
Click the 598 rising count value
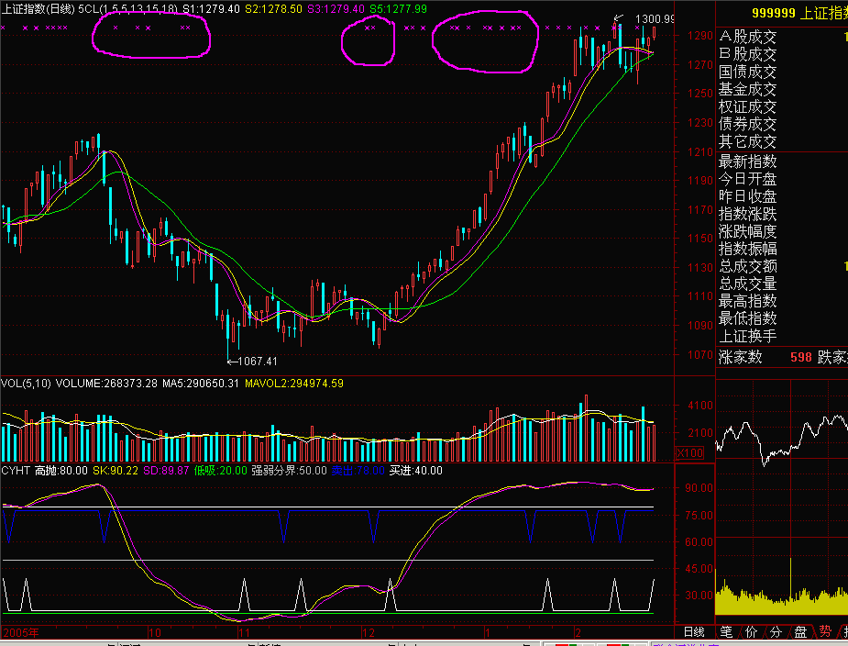801,357
